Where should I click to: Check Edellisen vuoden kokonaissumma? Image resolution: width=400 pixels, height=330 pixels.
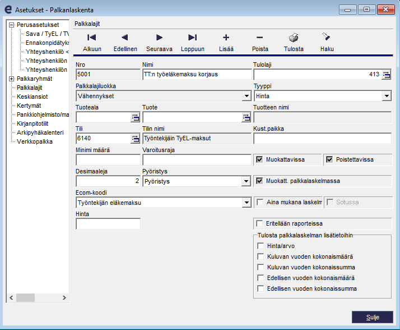[x=261, y=288]
